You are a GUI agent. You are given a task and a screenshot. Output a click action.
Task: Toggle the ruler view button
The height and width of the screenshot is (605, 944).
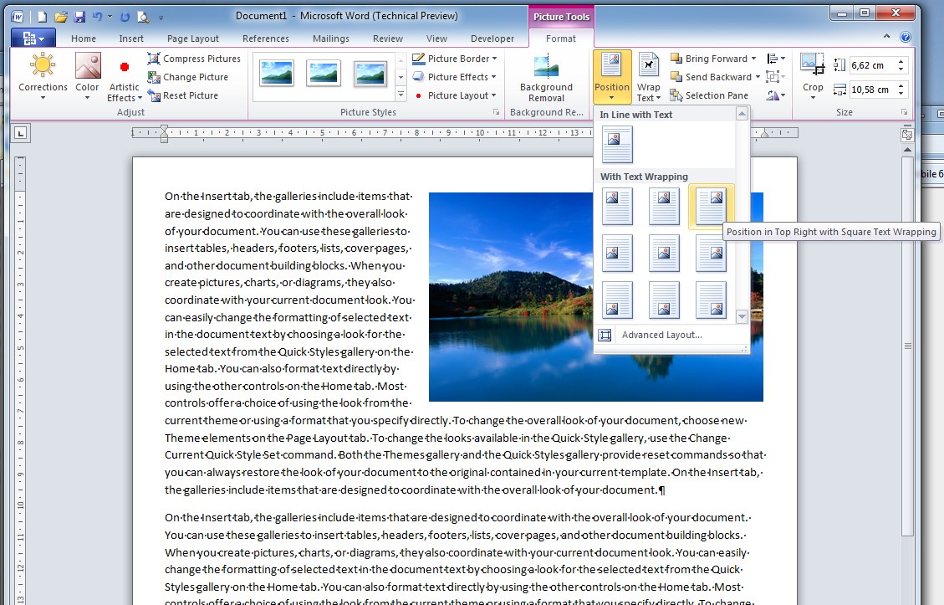pyautogui.click(x=906, y=135)
